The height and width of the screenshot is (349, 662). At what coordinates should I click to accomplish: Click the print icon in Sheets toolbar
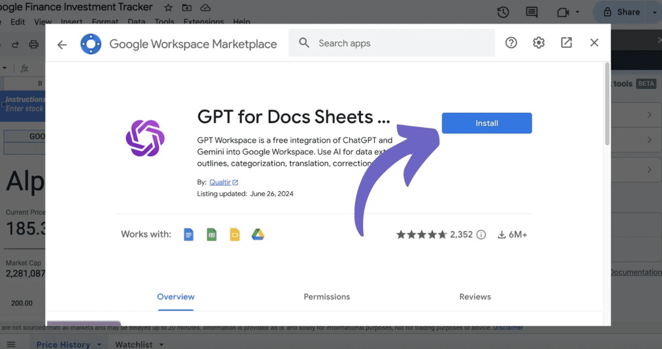click(x=34, y=45)
